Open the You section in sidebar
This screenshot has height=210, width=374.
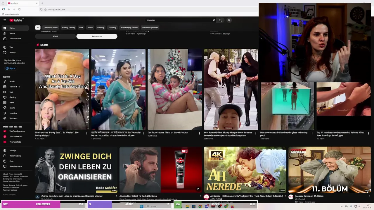[16, 47]
